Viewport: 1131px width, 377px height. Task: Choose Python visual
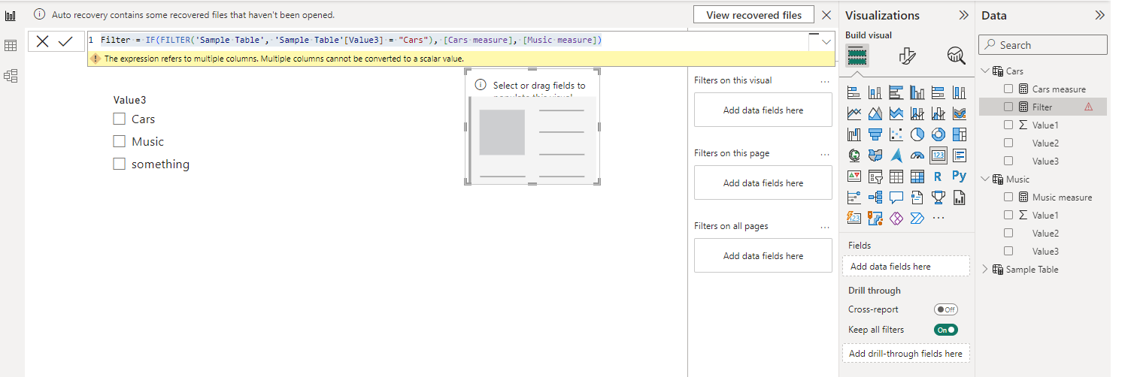(960, 177)
